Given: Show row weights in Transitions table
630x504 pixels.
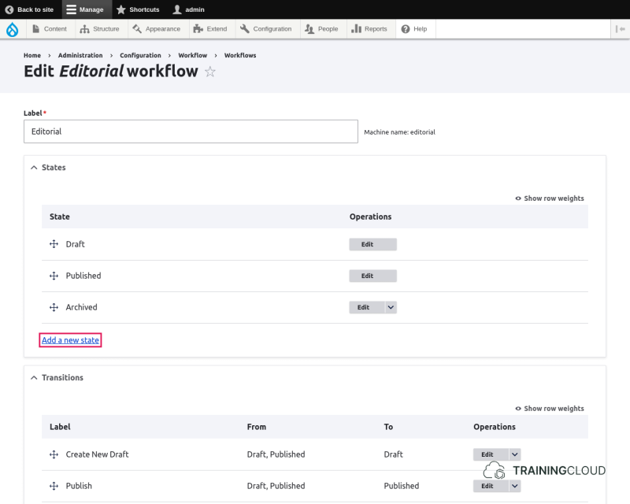Looking at the screenshot, I should coord(550,409).
